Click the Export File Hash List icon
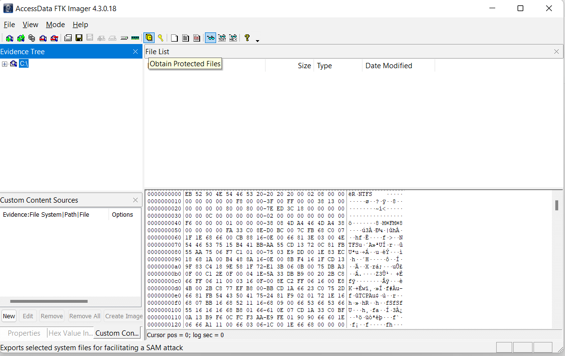565x356 pixels. click(186, 38)
